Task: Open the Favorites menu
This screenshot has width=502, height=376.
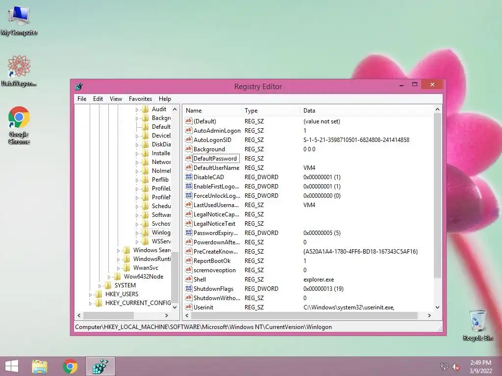Action: coord(140,99)
